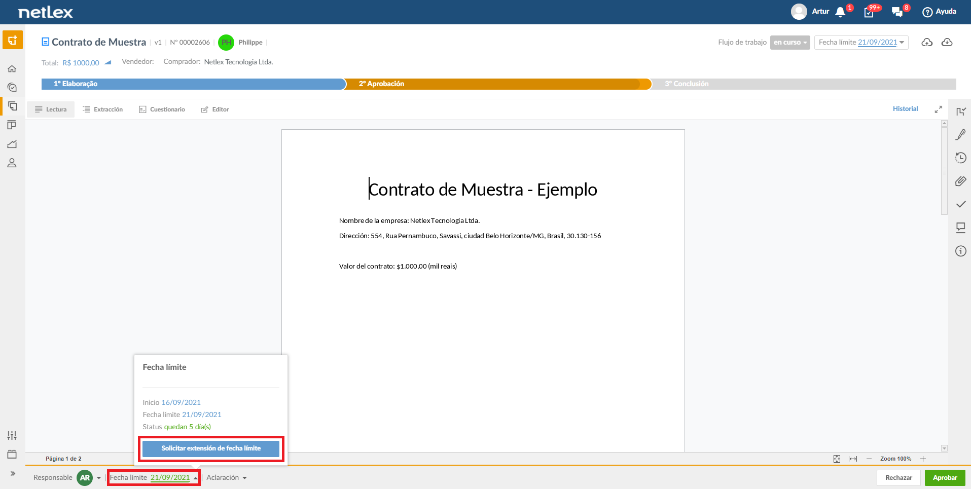Open the chat messages icon

pyautogui.click(x=897, y=12)
